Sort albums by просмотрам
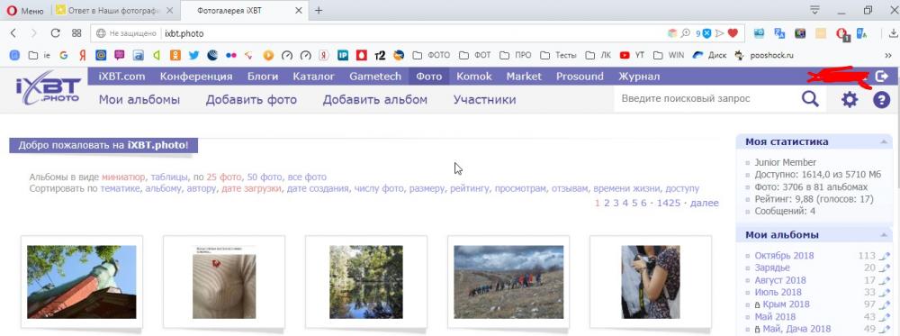The width and height of the screenshot is (900, 336). pyautogui.click(x=520, y=188)
